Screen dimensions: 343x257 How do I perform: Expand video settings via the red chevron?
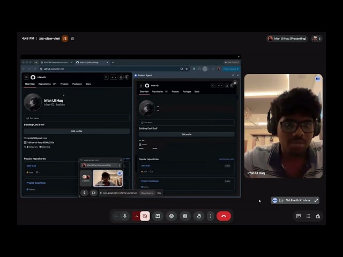click(137, 216)
